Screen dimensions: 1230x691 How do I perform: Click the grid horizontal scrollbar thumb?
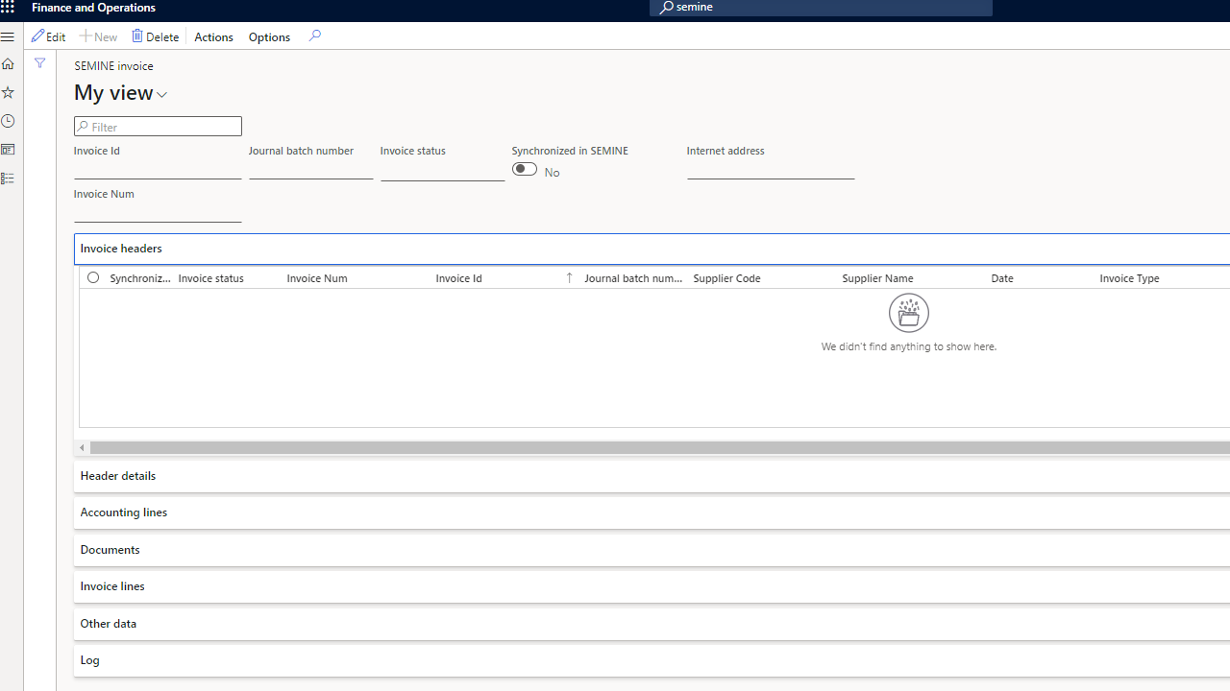pos(660,448)
